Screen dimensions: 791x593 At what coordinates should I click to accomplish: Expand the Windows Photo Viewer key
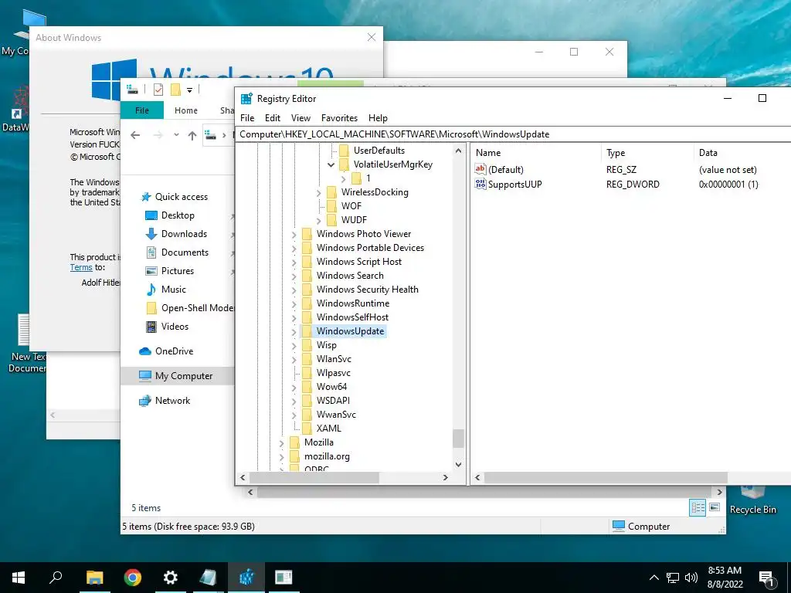pyautogui.click(x=294, y=235)
